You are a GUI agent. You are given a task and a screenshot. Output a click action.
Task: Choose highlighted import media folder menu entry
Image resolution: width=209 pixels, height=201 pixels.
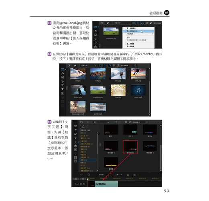pyautogui.click(x=138, y=31)
